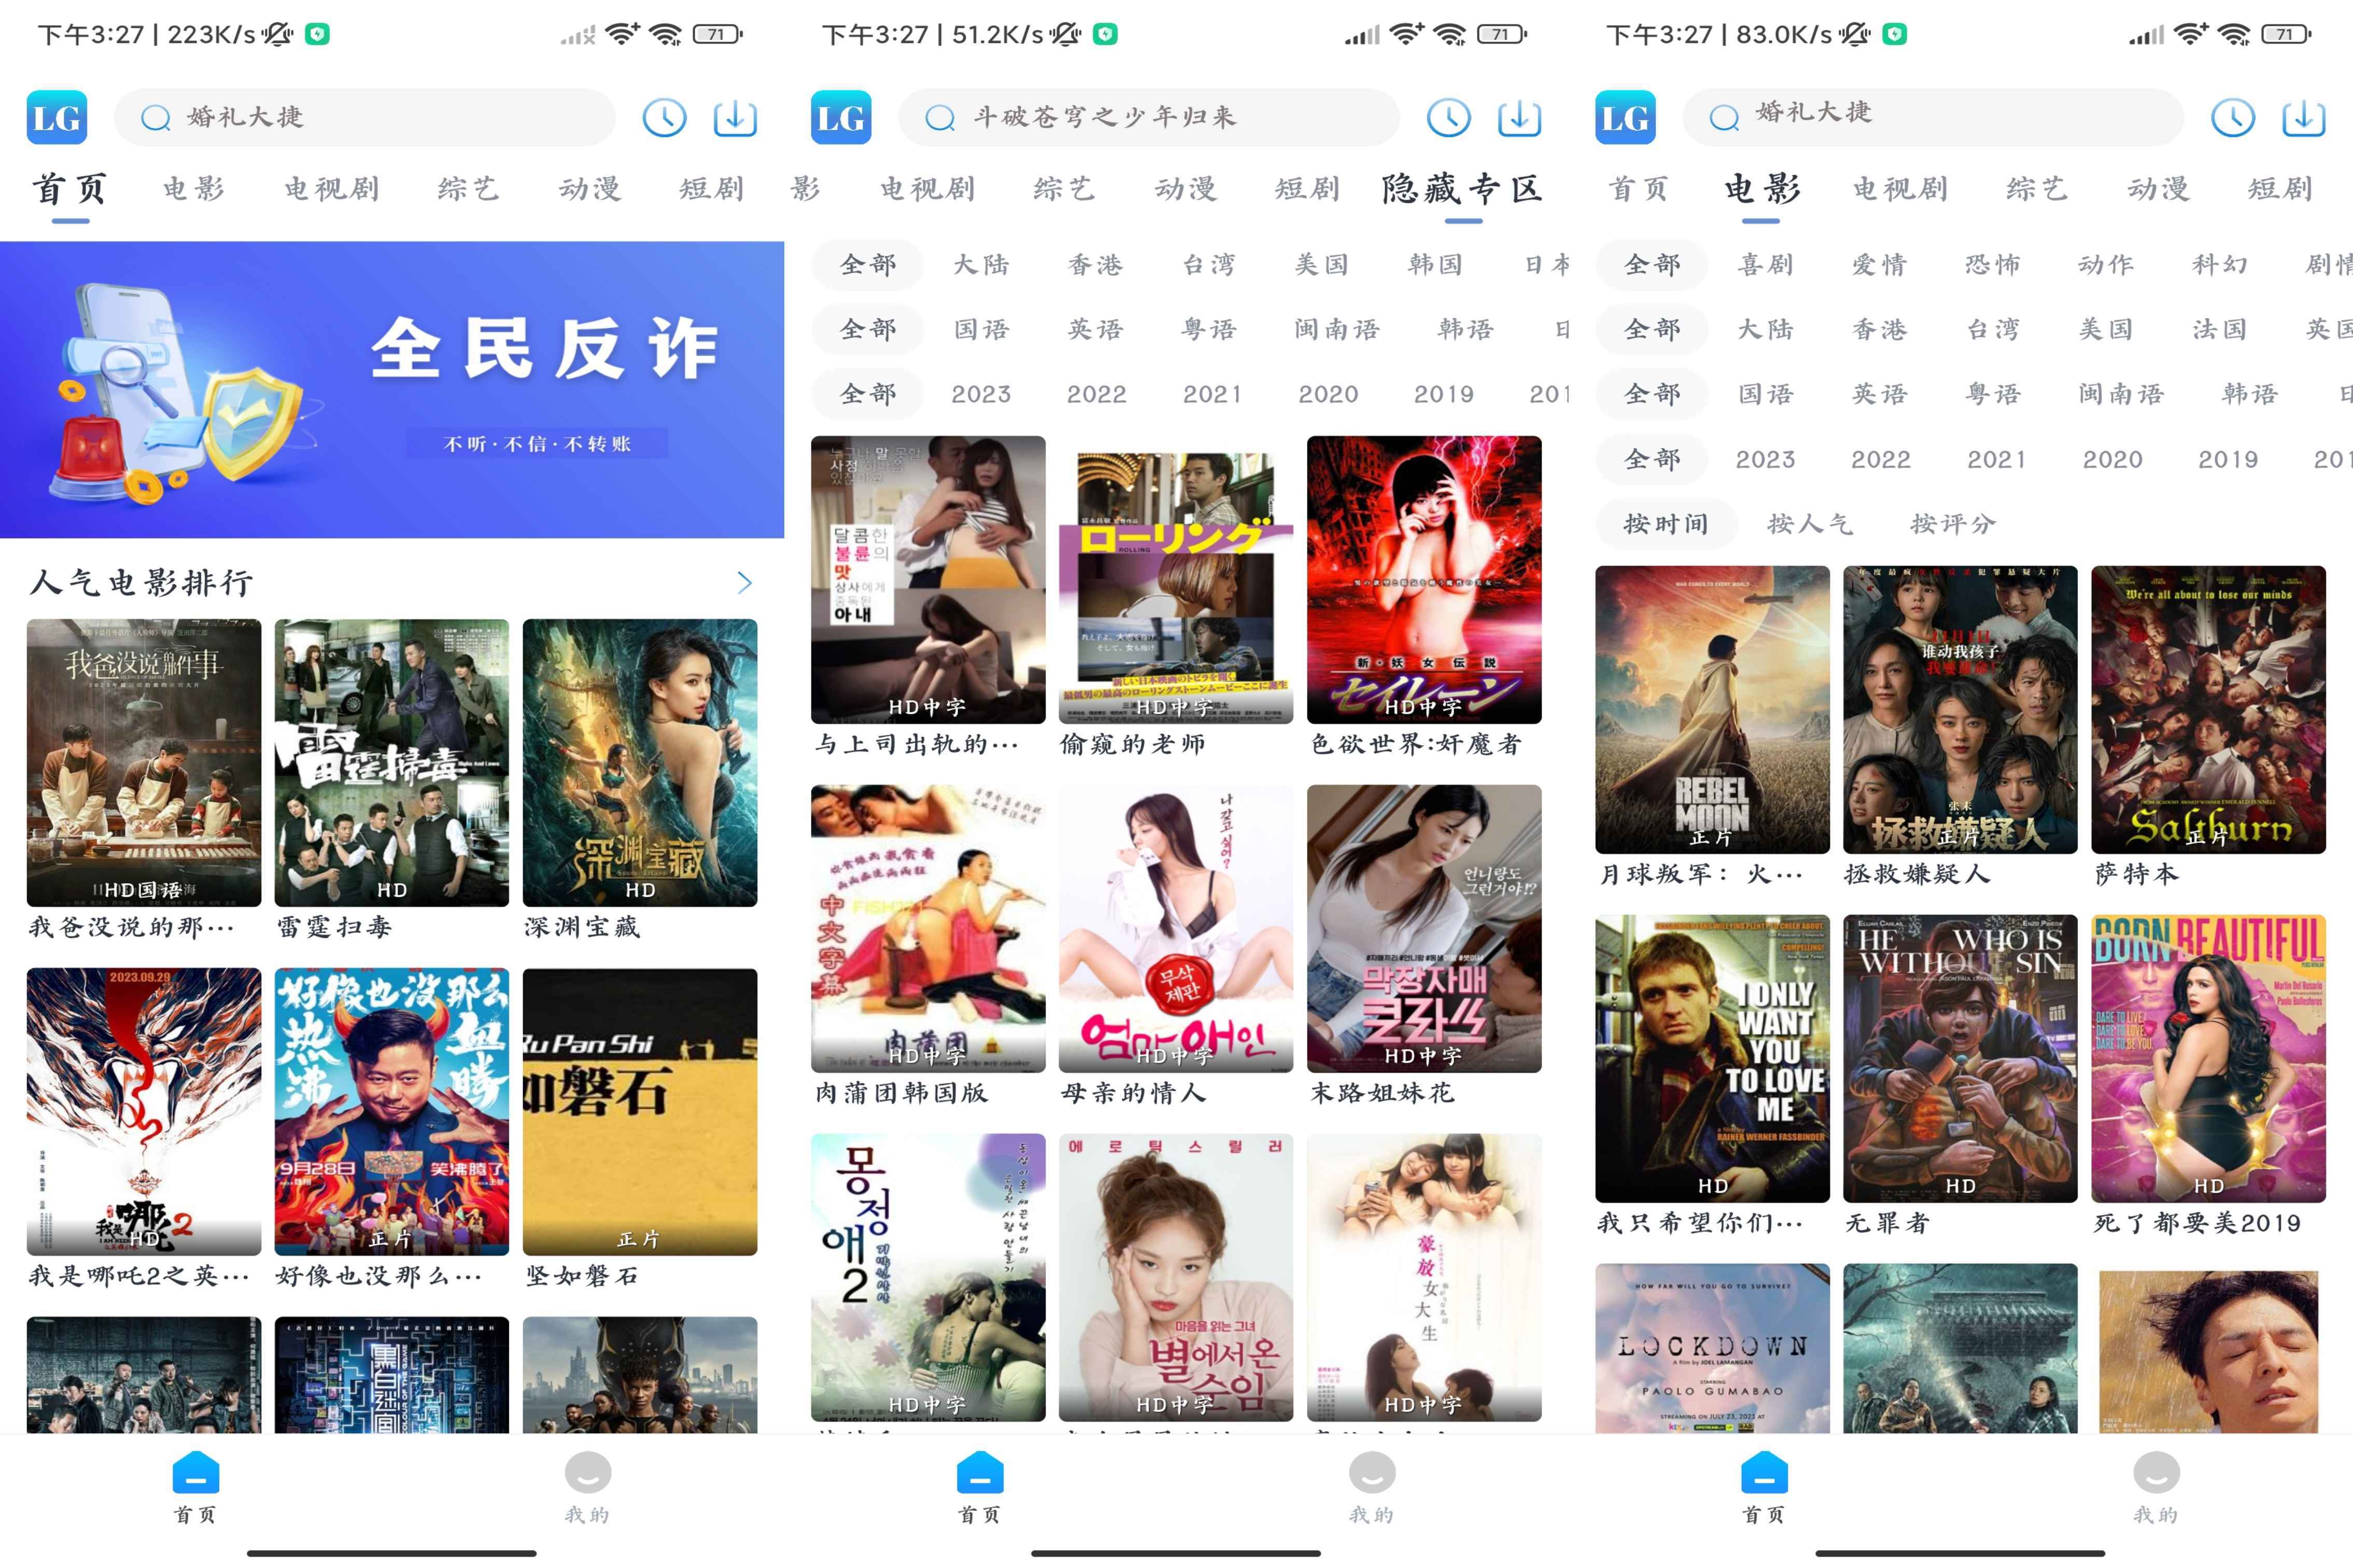
Task: Switch to 动漫 tab in the middle screen
Action: [1186, 189]
